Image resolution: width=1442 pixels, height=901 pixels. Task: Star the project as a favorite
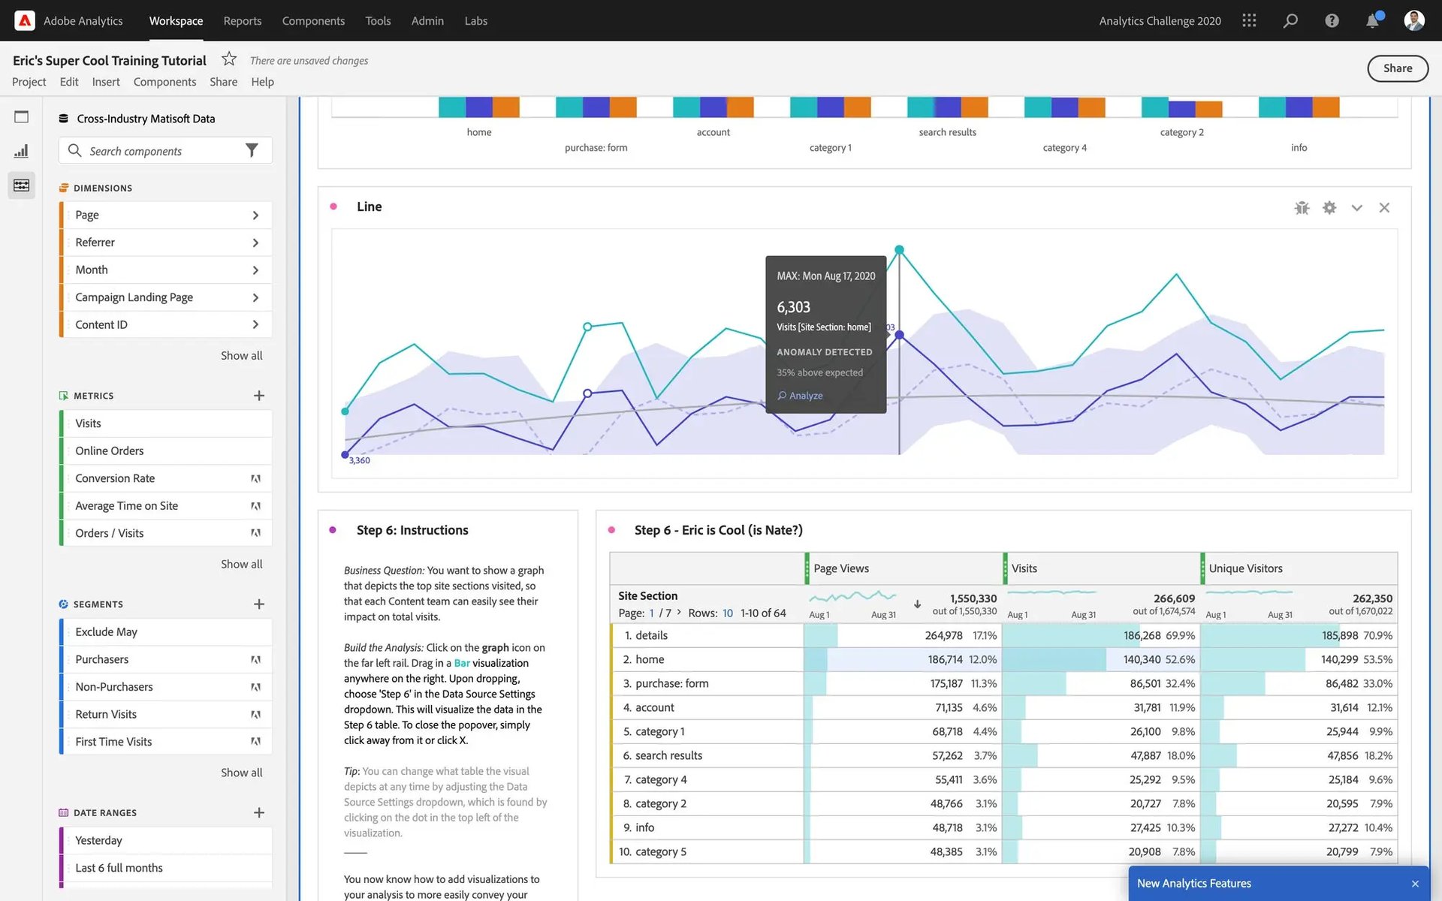(228, 58)
